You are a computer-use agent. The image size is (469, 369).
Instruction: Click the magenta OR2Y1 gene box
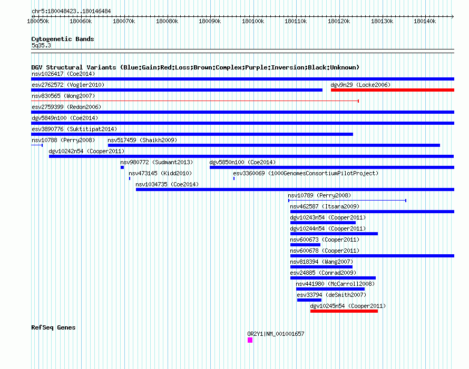250,340
